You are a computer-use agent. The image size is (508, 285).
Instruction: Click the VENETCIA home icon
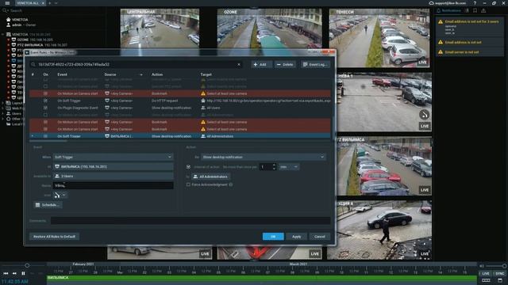coord(9,19)
